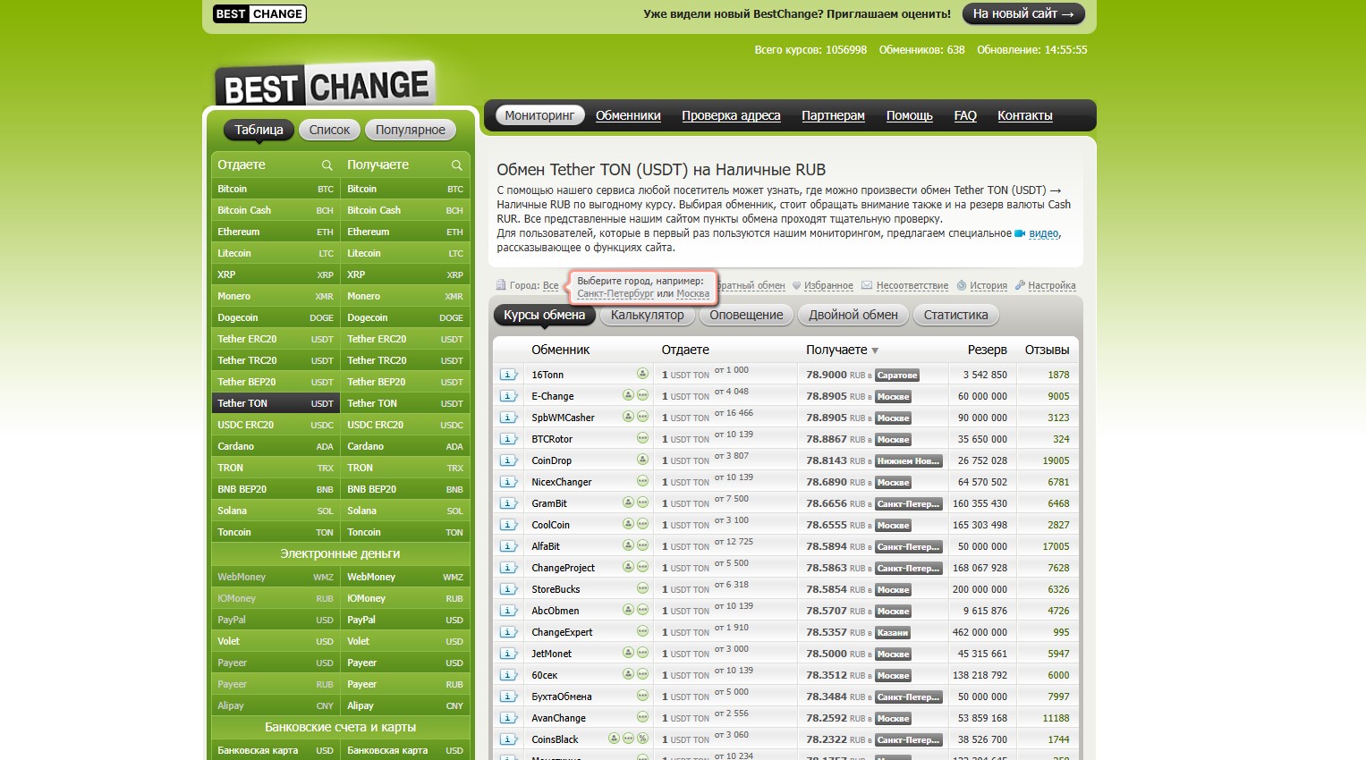Open info icon for BTCRotor row
1366x760 pixels.
[509, 439]
